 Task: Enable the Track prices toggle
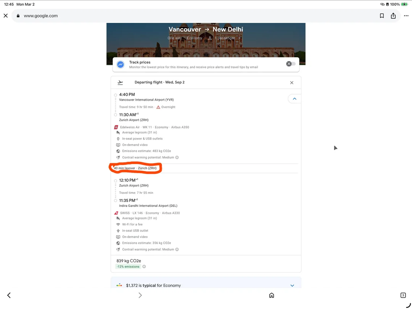click(291, 64)
